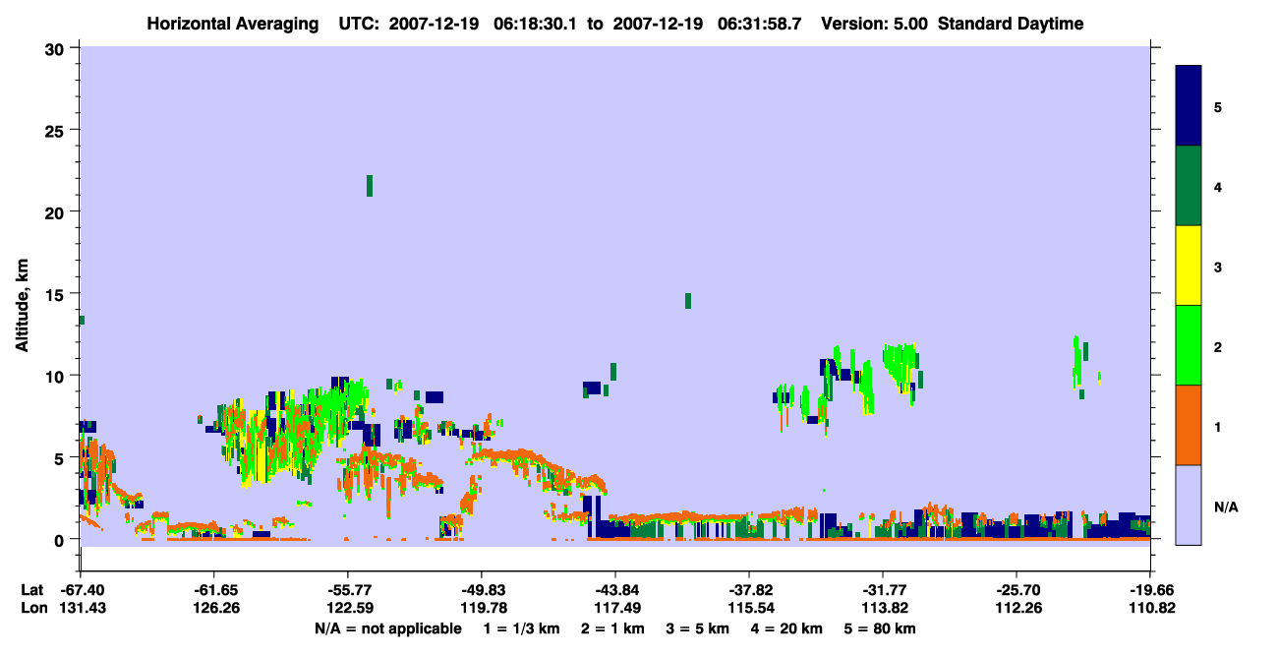Click the longitude label 112.26

[1017, 608]
